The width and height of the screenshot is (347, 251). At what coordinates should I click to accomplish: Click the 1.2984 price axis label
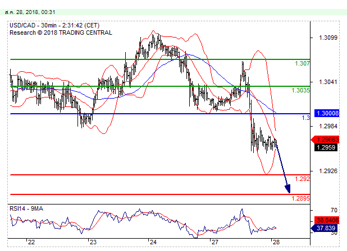(328, 126)
